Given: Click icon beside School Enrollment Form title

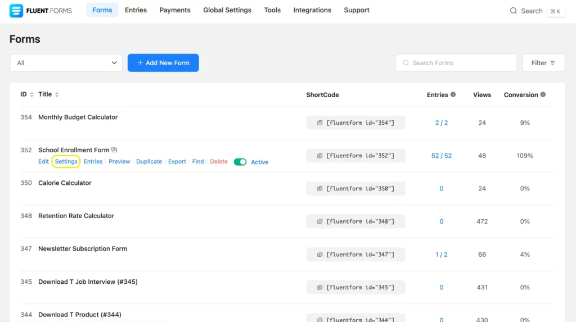Looking at the screenshot, I should (114, 150).
